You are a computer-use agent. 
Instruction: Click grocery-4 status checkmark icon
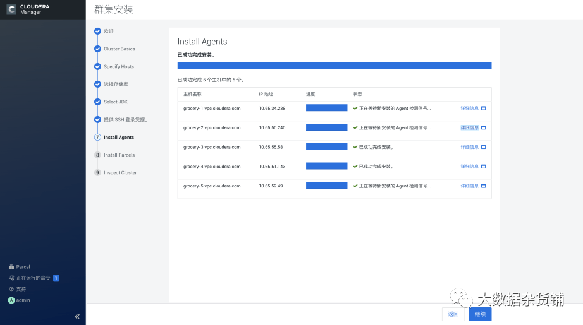pos(355,167)
